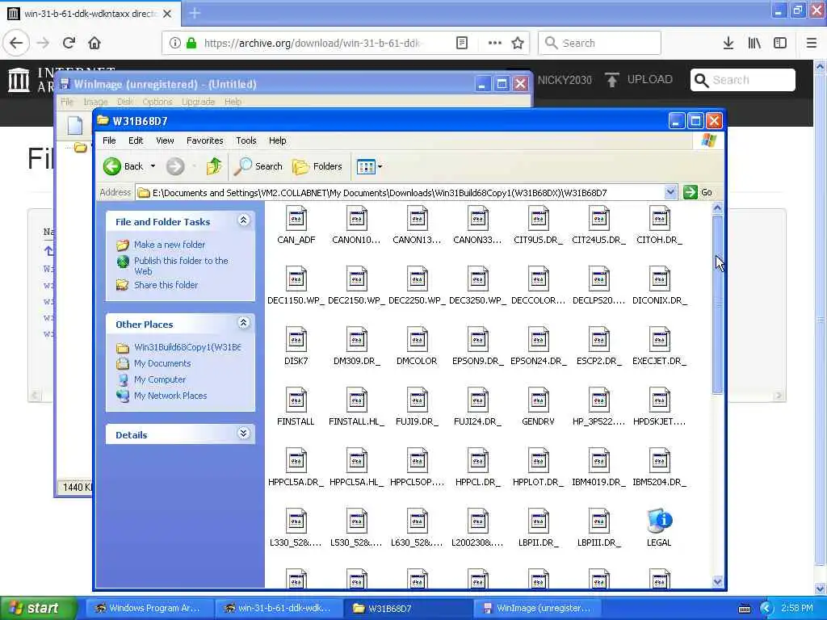Open the new tab plus button
Screen dimensions: 827x620
[x=194, y=13]
